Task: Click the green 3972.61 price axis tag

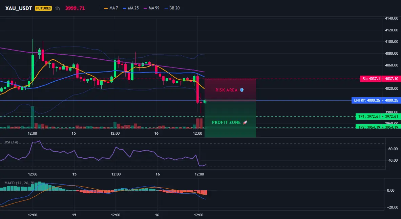Action: [x=391, y=117]
